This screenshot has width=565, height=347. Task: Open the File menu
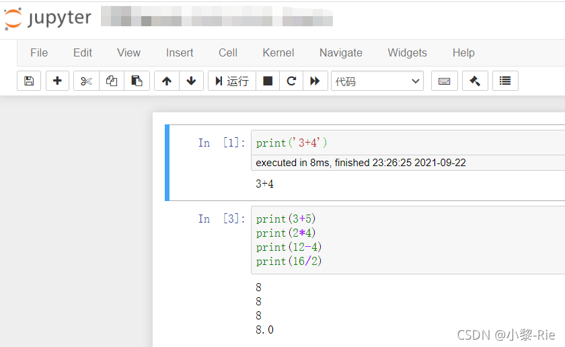click(x=39, y=52)
